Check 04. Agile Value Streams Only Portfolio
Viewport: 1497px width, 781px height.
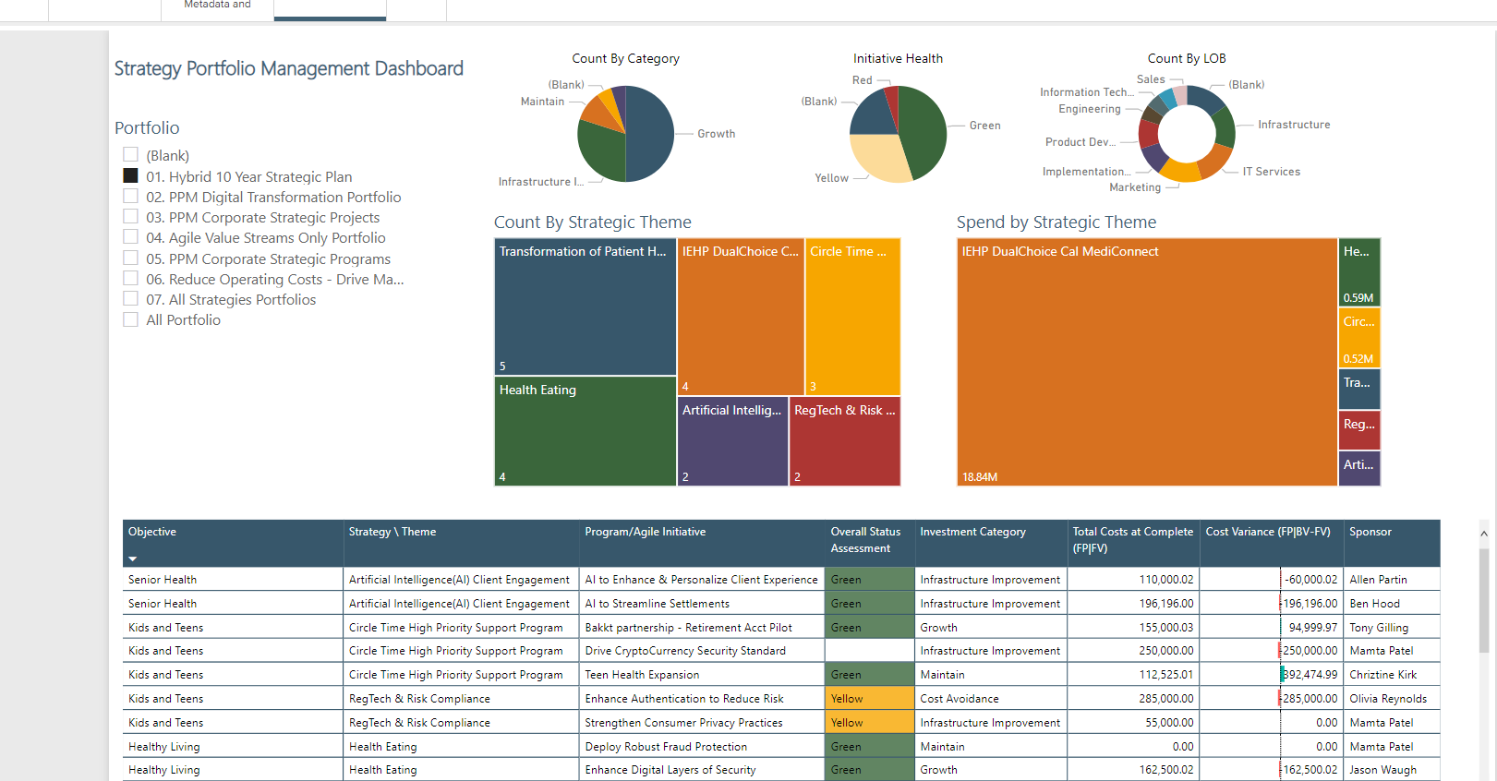(x=130, y=237)
